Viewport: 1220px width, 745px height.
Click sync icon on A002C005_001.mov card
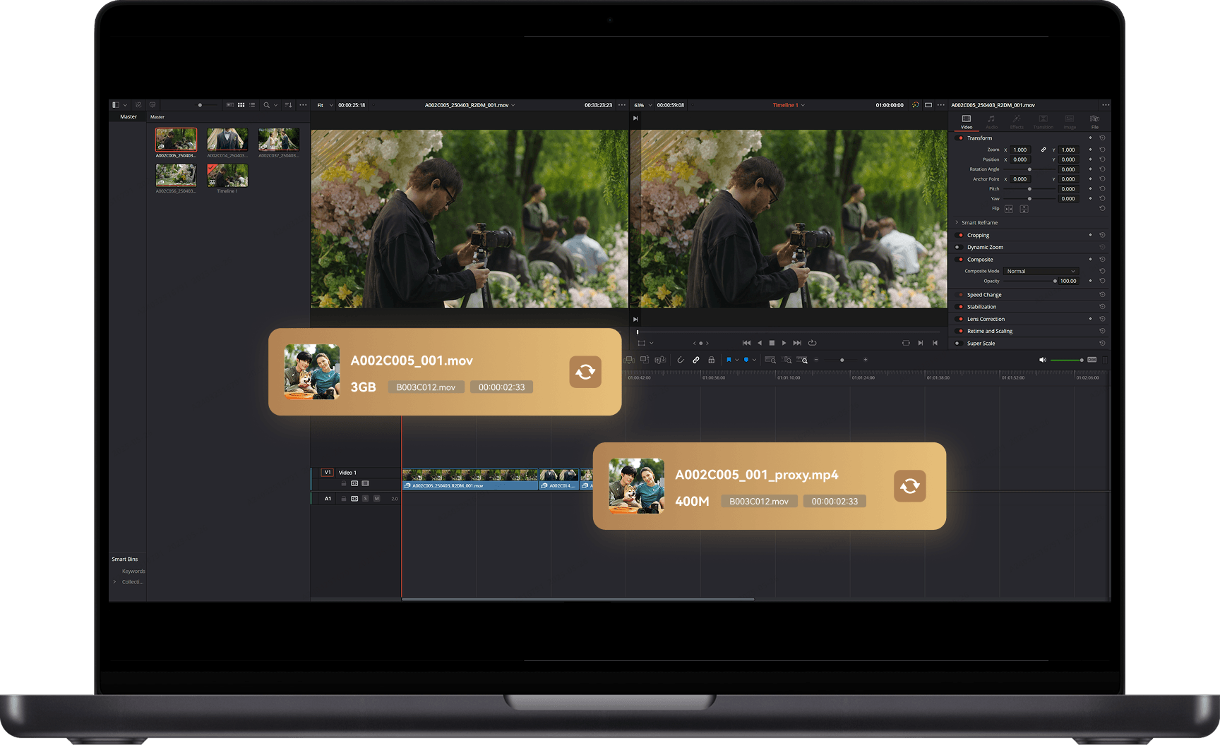tap(585, 372)
